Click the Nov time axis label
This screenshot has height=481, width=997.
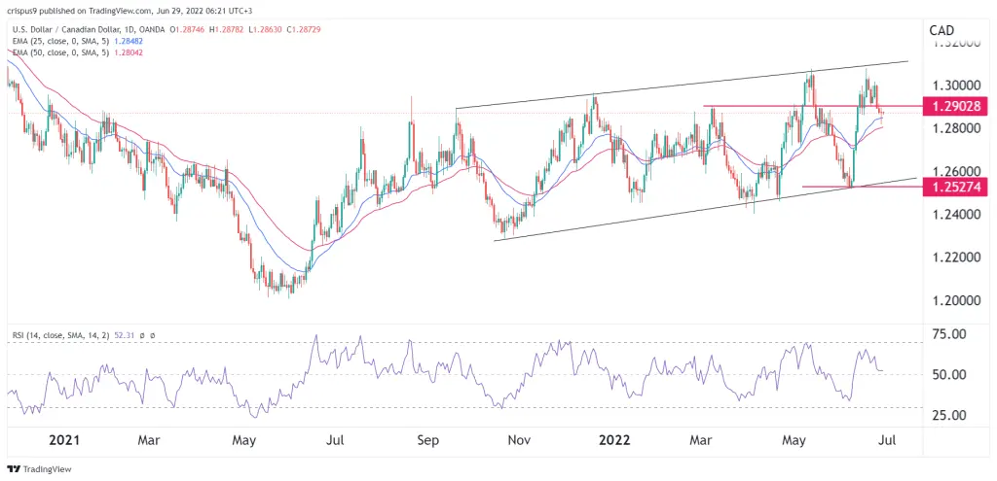[x=520, y=440]
